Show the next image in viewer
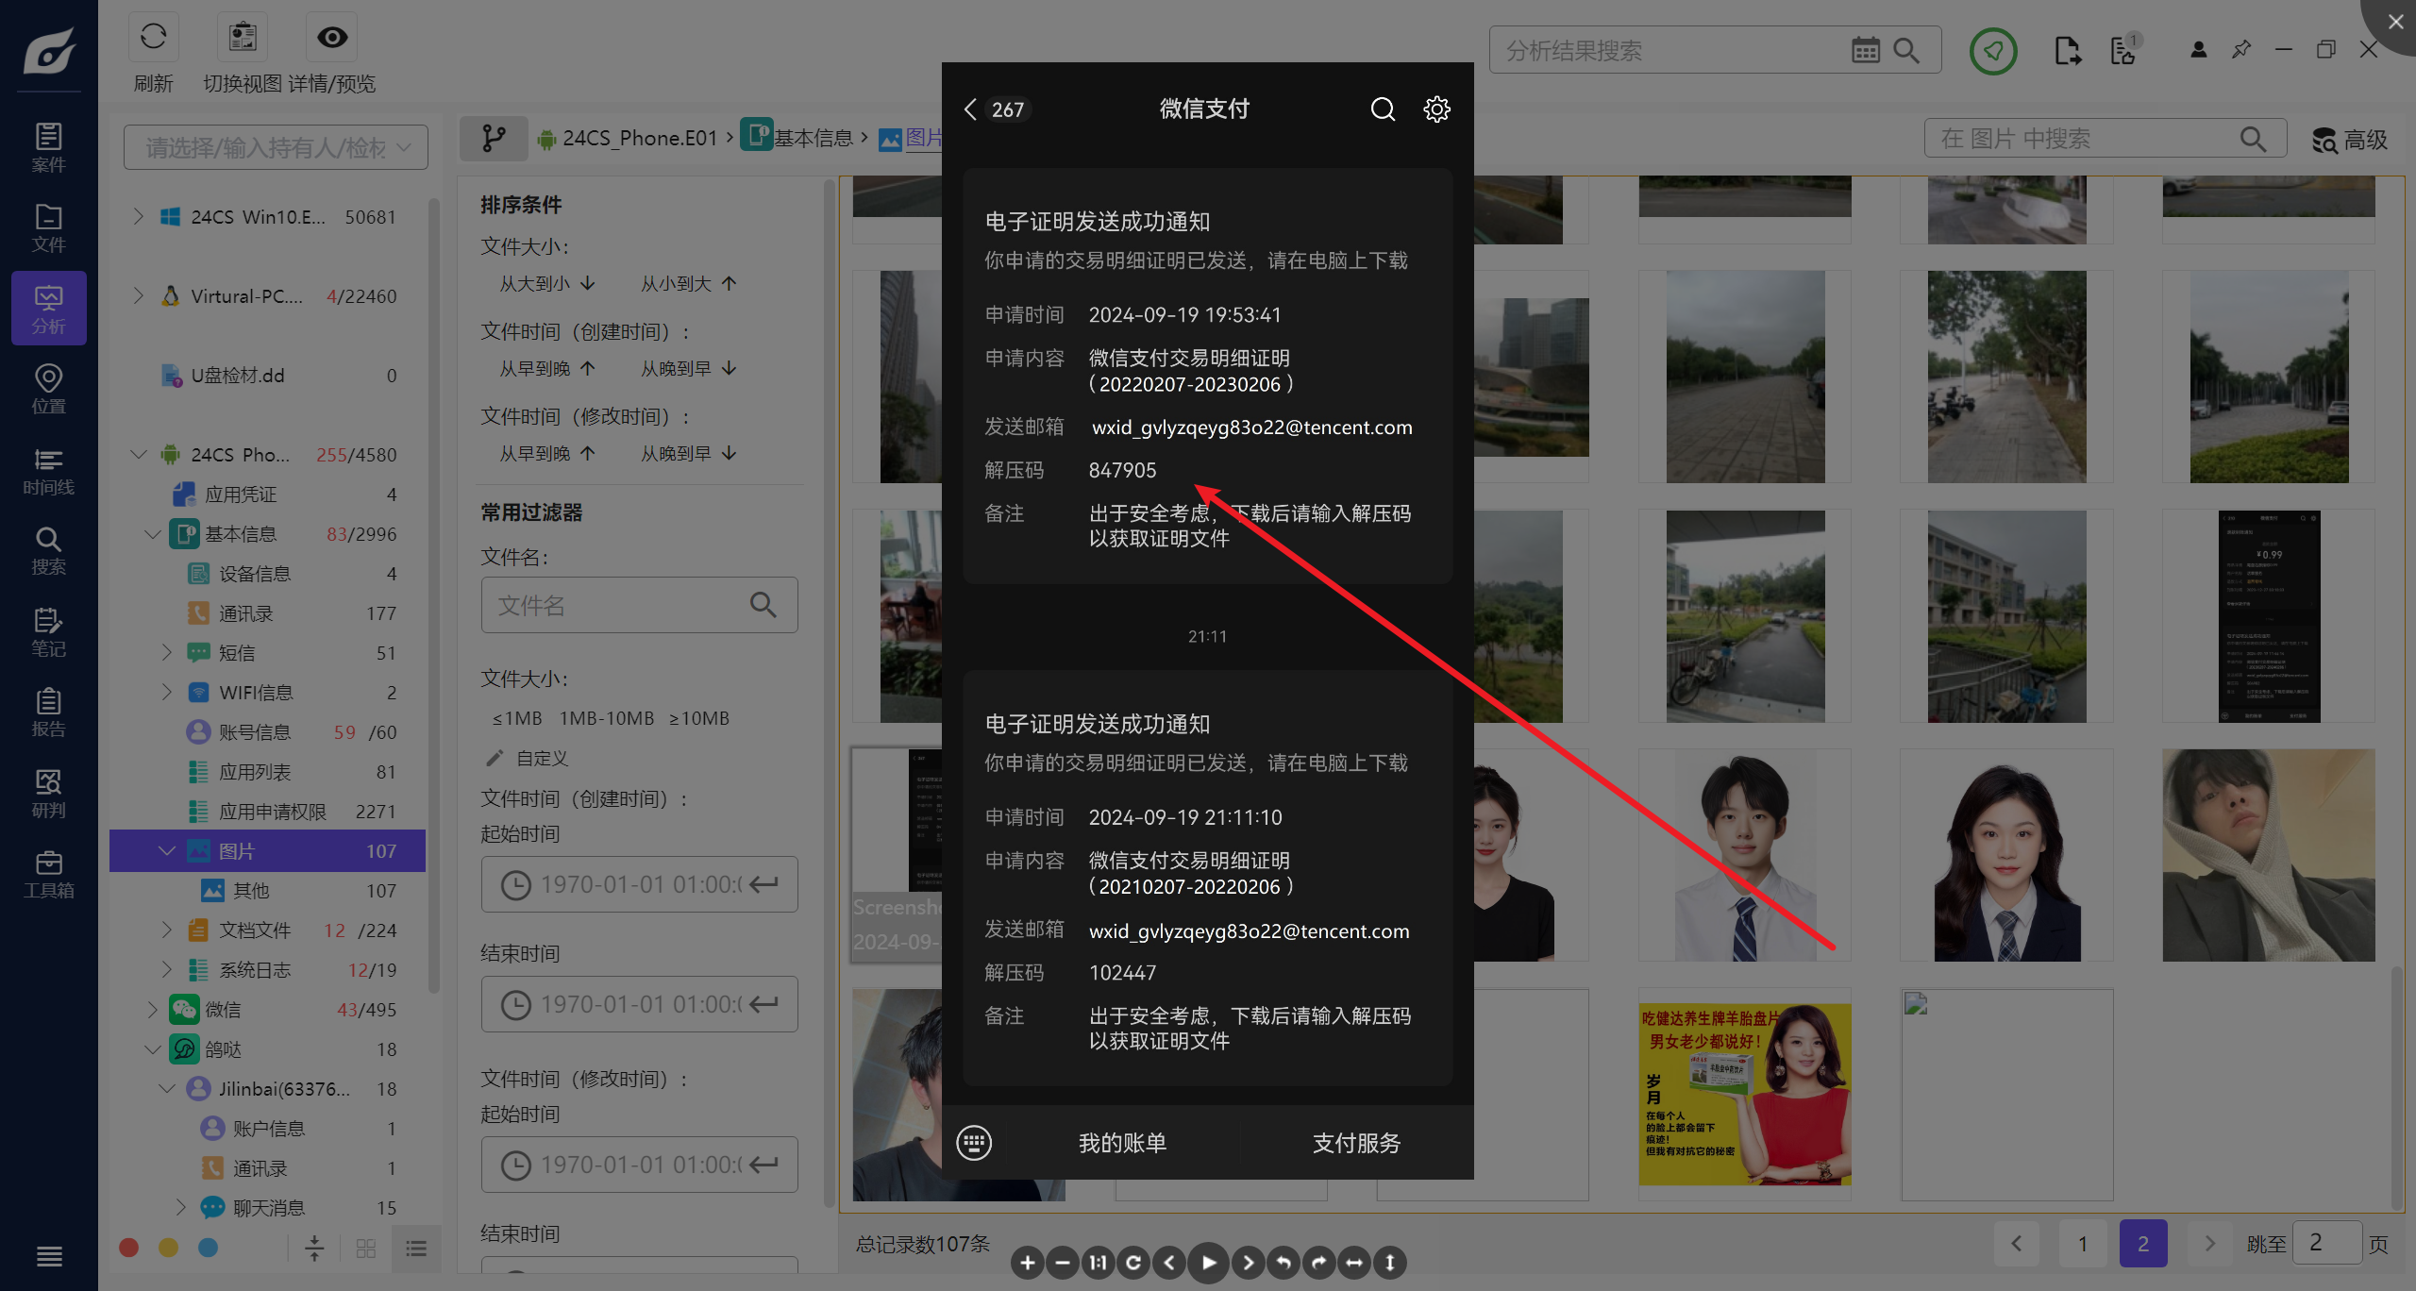The height and width of the screenshot is (1291, 2416). (1248, 1262)
